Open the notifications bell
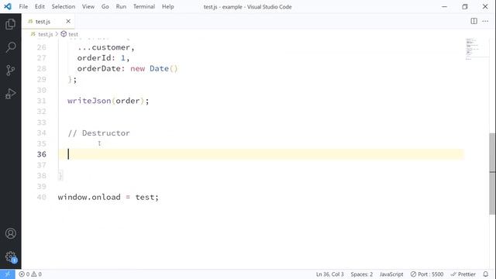 (486, 274)
